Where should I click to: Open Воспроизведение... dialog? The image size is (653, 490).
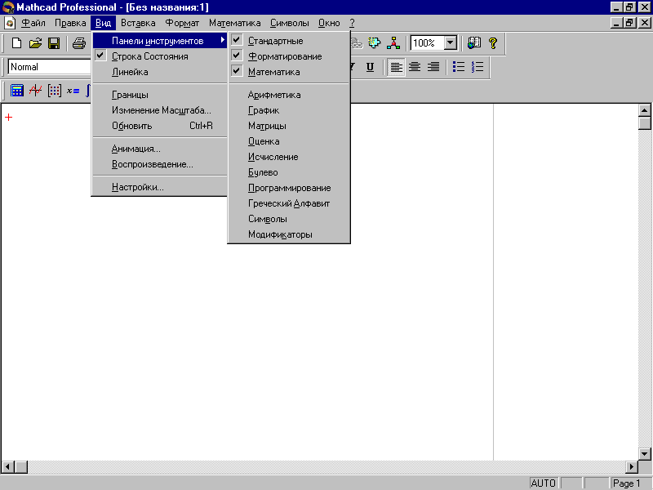(x=159, y=164)
